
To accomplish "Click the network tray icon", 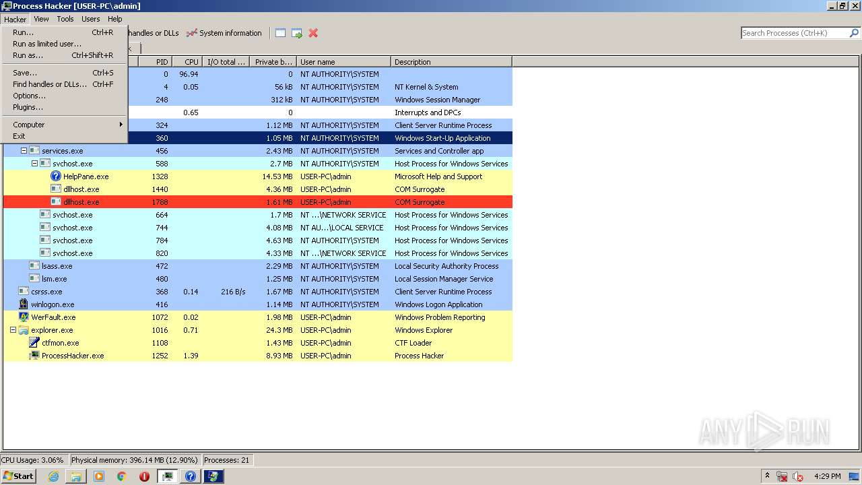I will pyautogui.click(x=783, y=476).
